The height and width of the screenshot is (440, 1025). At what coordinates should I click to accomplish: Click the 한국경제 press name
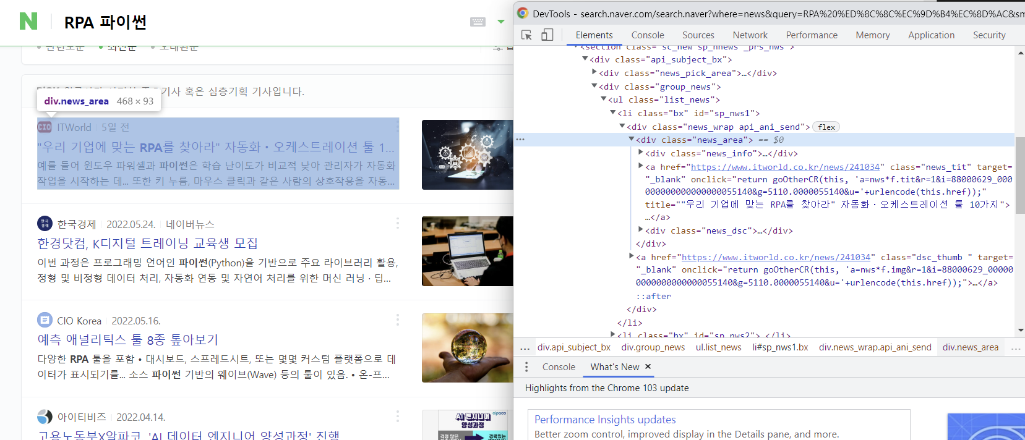77,224
